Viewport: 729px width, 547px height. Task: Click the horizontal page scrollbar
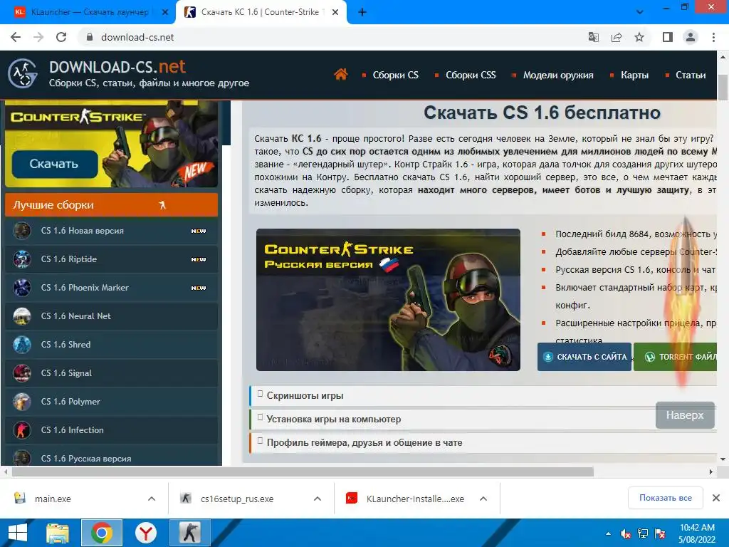pyautogui.click(x=302, y=472)
